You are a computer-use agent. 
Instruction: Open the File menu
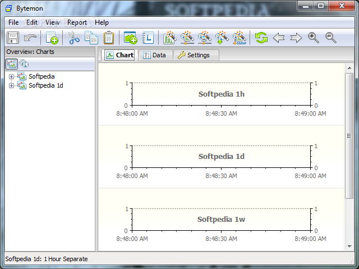click(x=13, y=22)
